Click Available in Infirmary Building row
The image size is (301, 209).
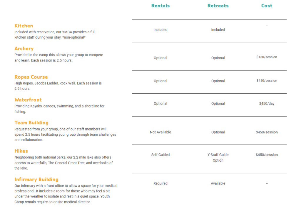click(x=218, y=183)
